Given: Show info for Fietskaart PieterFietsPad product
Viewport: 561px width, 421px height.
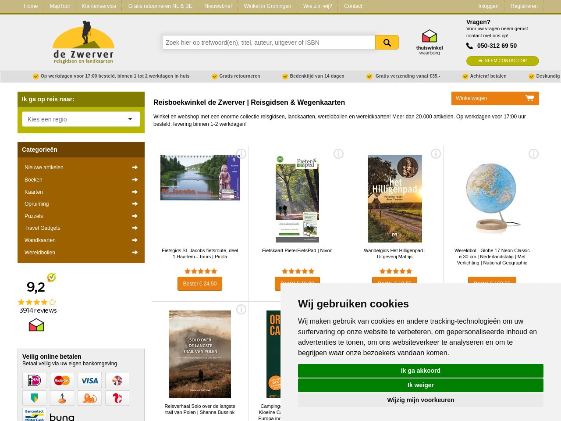Looking at the screenshot, I should 338,153.
